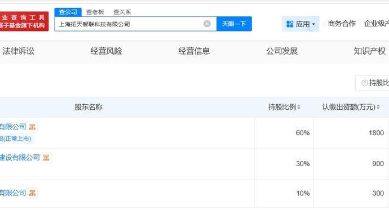Click the question mark icon by 持股比

click(x=364, y=83)
